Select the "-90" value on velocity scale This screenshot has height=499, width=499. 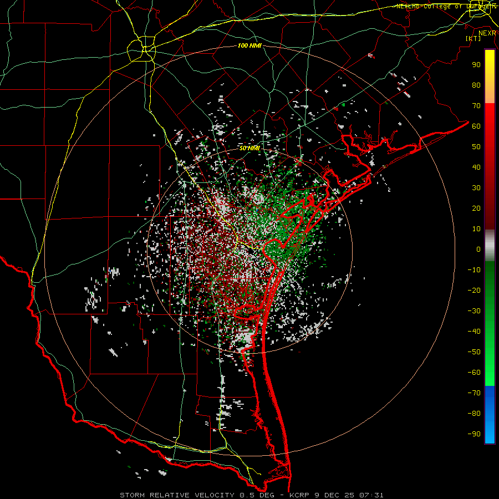pos(474,434)
